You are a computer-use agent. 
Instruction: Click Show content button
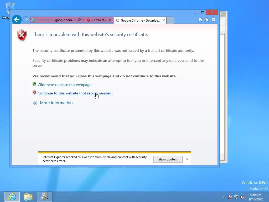tap(168, 159)
